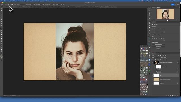The height and width of the screenshot is (102, 181).
Task: Click the View More link in Properties
Action: [158, 49]
